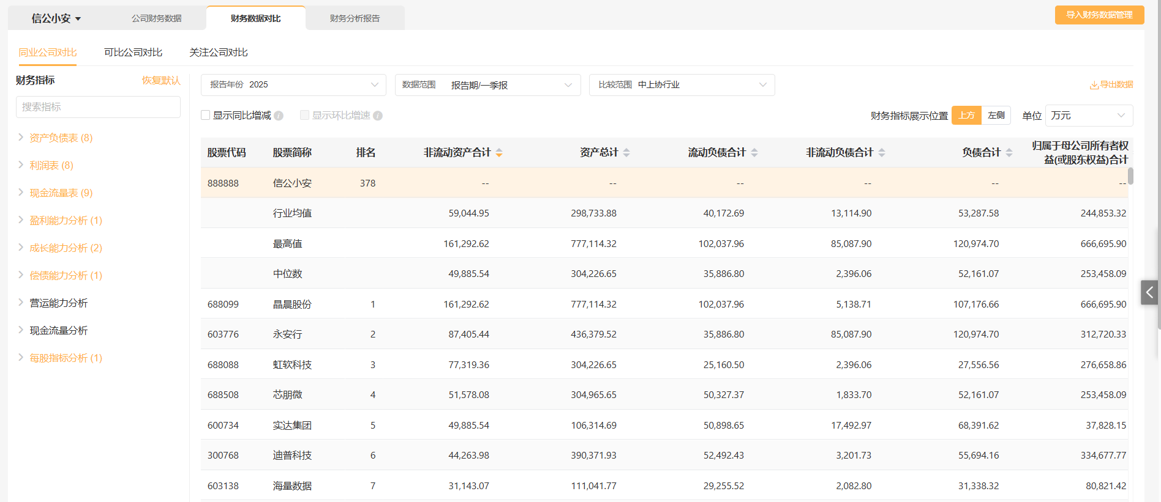Open the 报告年份 2025 dropdown
The height and width of the screenshot is (502, 1161).
[293, 85]
